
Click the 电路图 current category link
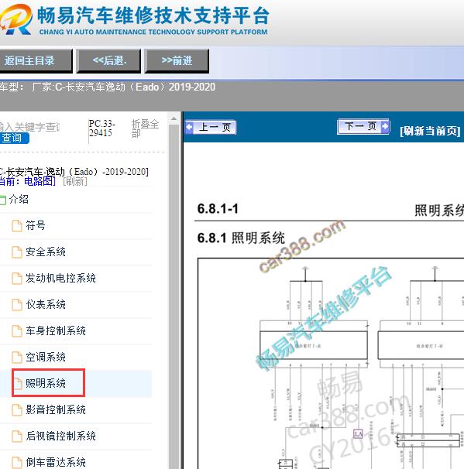[x=40, y=181]
